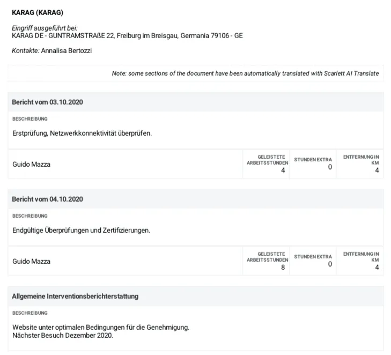Click "Entfernung in KM" in the 04.10.2020 report
Screen dimensions: 391x355
tap(361, 257)
